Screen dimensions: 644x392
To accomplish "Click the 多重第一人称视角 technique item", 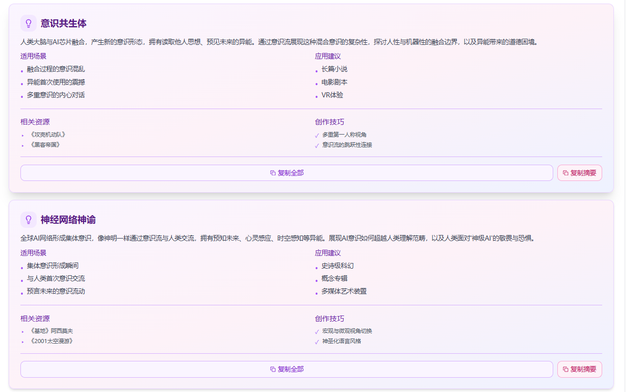I will pyautogui.click(x=344, y=135).
